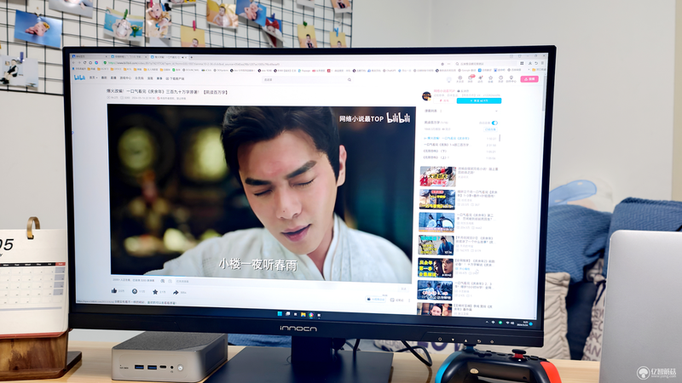
Task: Switch to the first browser tab
Action: [x=90, y=56]
